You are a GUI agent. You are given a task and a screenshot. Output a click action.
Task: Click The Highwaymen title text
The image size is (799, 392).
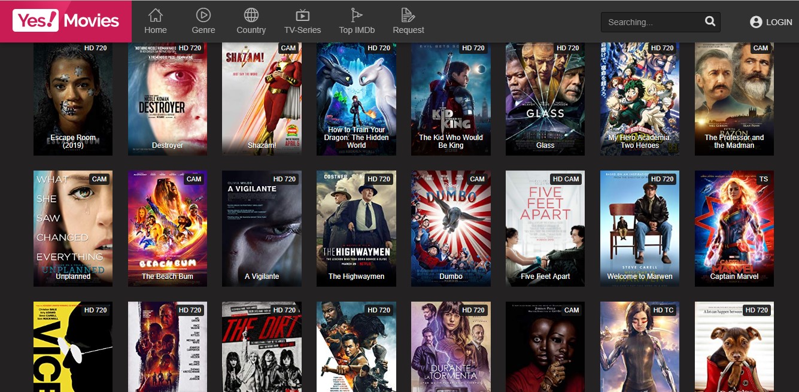[356, 276]
